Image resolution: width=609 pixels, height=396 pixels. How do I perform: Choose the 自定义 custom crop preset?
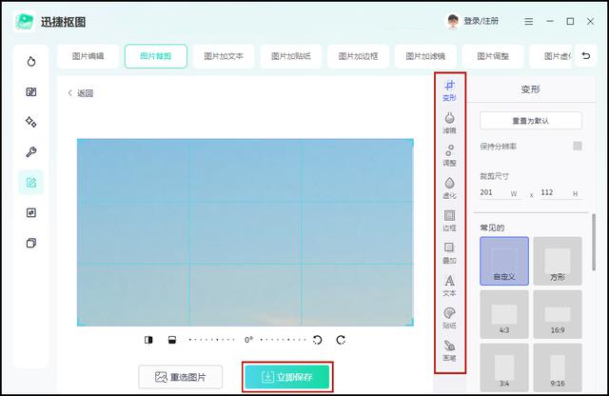click(x=504, y=261)
